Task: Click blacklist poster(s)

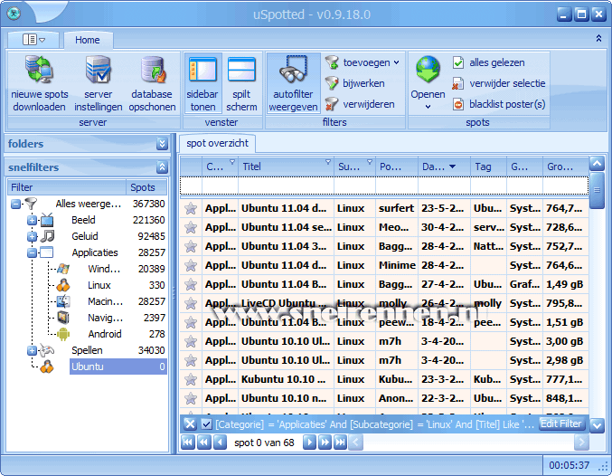Action: (499, 104)
